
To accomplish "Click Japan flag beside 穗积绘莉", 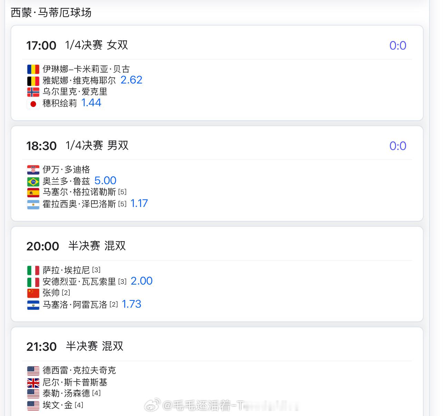I will click(33, 104).
